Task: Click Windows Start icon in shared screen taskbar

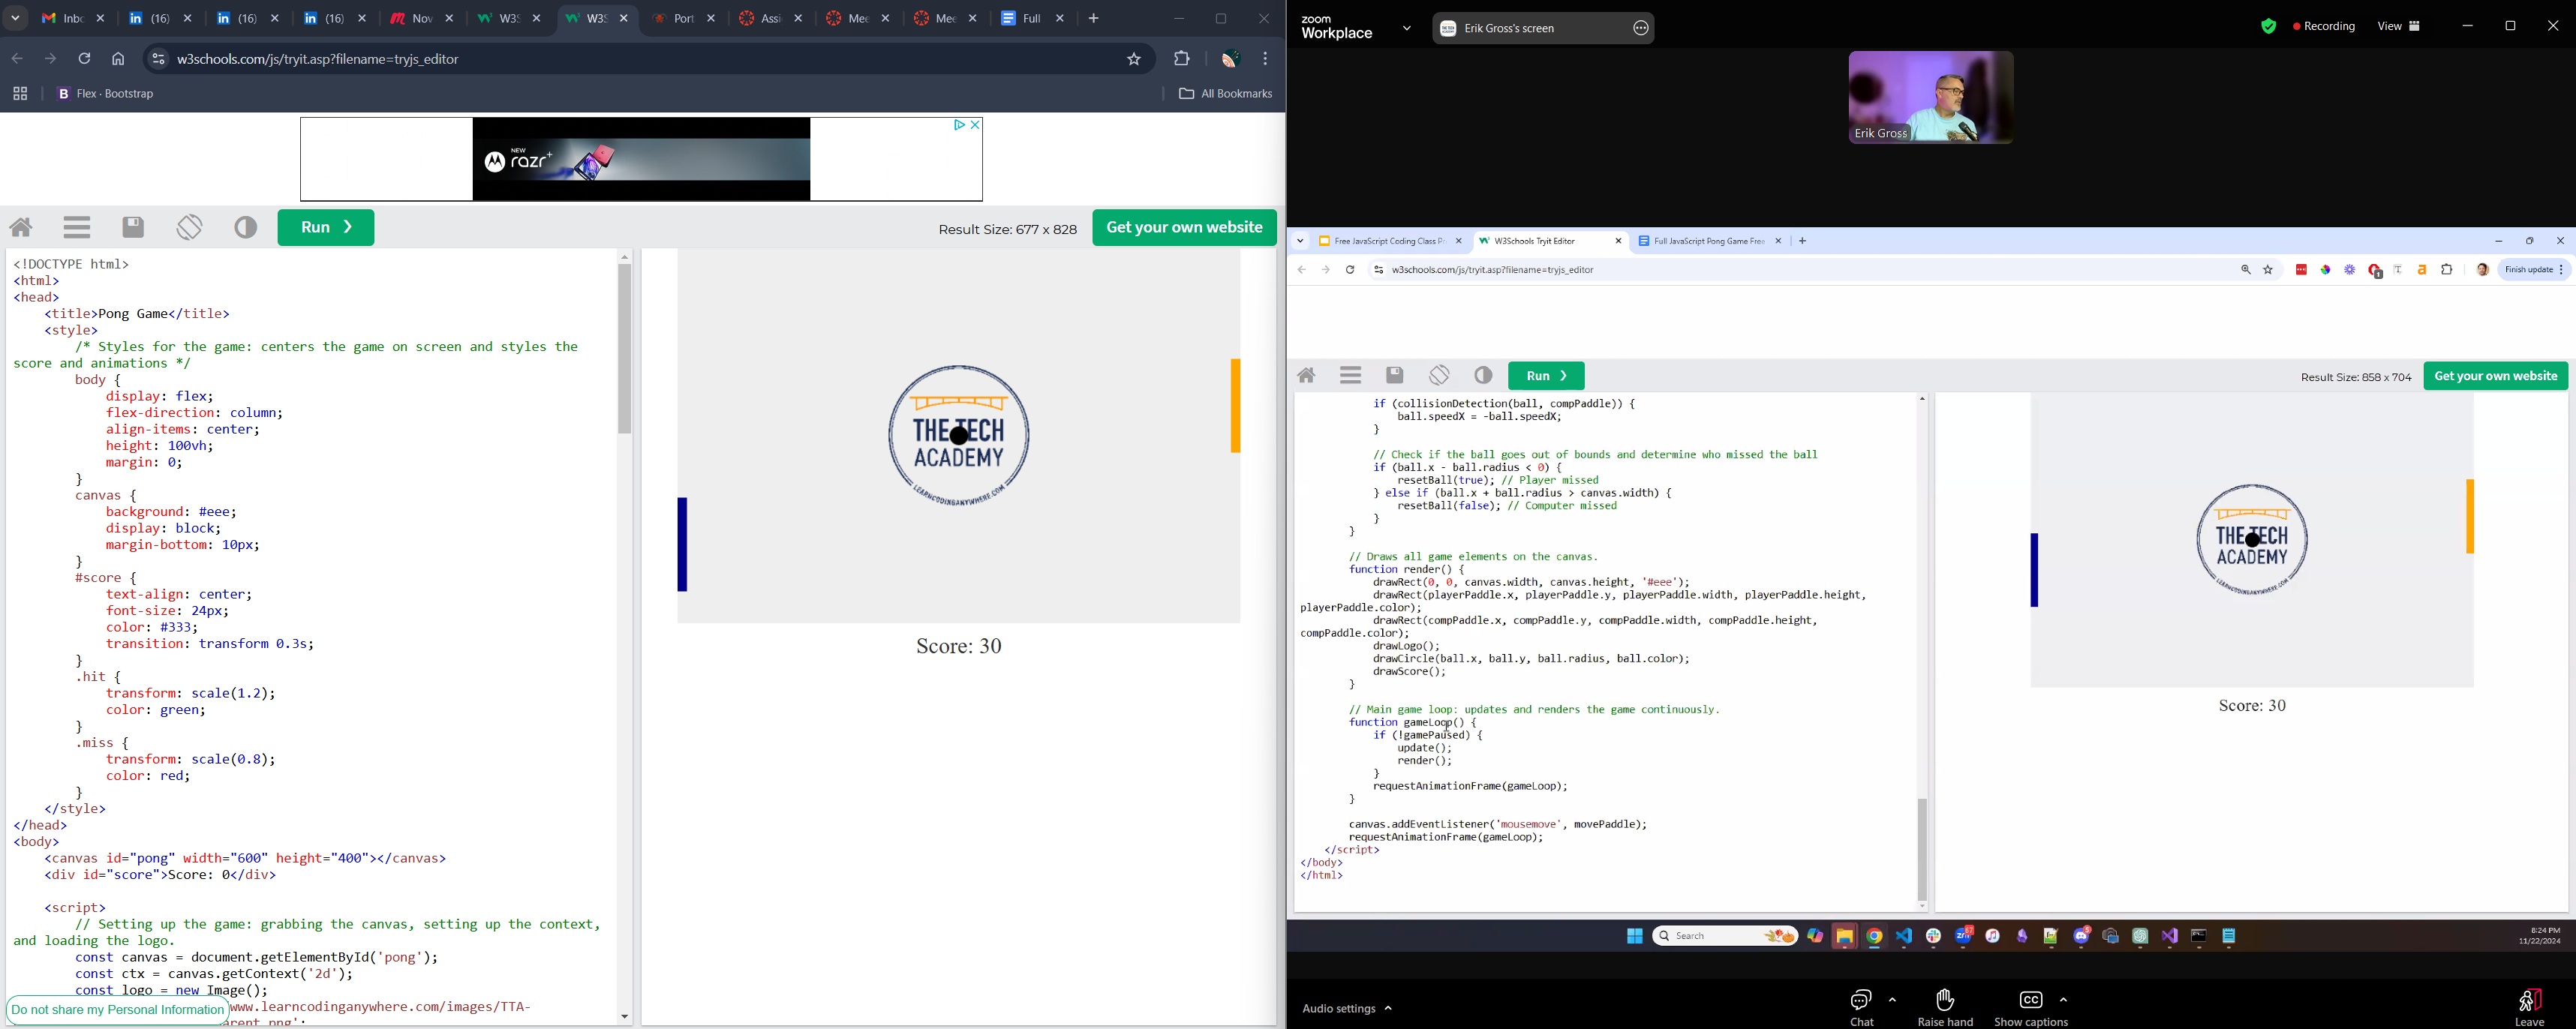Action: coord(1634,937)
